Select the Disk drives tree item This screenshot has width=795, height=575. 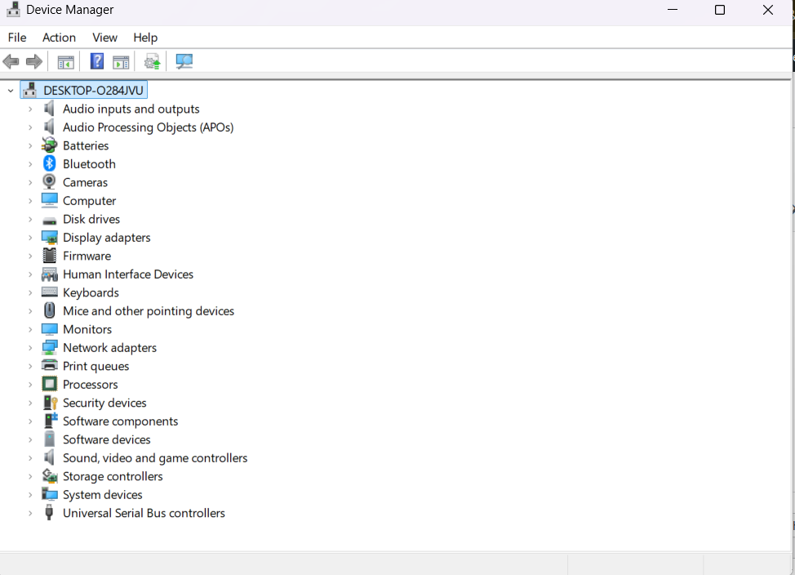coord(91,219)
